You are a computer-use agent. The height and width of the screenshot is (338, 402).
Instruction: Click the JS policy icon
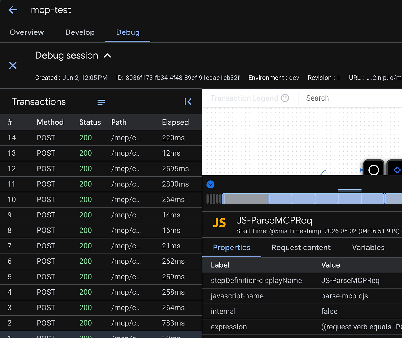(x=219, y=223)
